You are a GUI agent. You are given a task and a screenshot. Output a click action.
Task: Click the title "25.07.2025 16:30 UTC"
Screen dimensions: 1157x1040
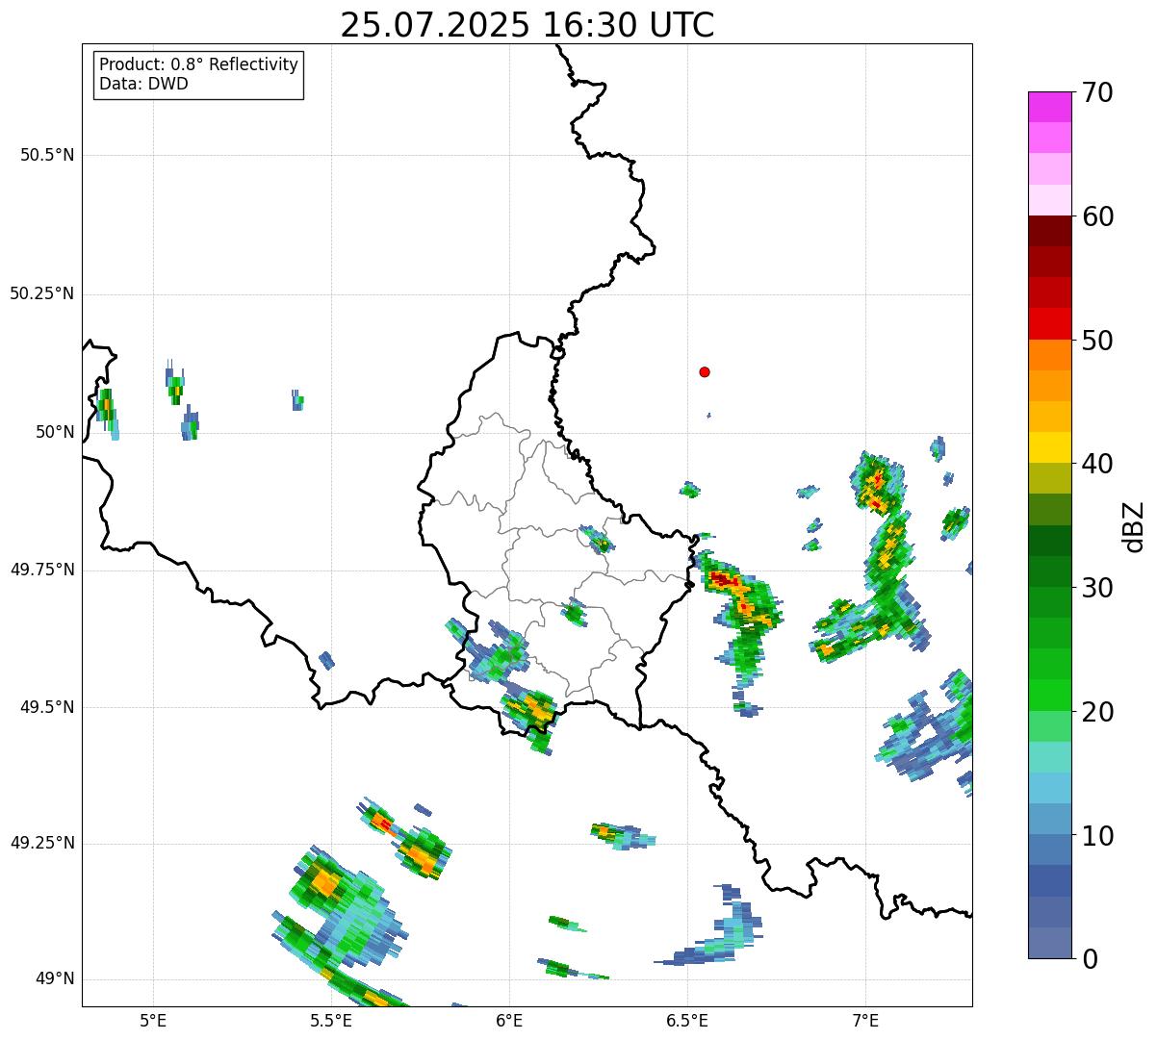(x=527, y=25)
